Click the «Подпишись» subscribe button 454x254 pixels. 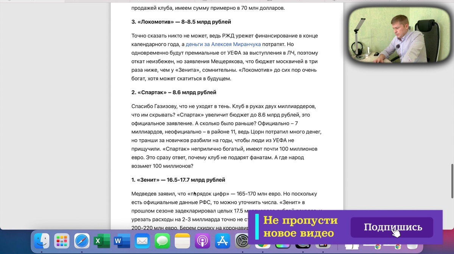point(392,227)
